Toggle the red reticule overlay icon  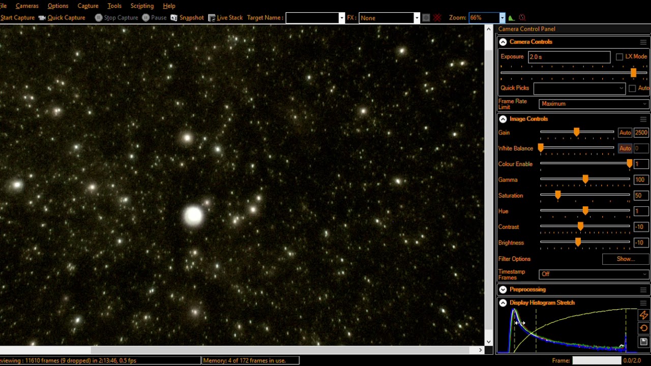[437, 18]
